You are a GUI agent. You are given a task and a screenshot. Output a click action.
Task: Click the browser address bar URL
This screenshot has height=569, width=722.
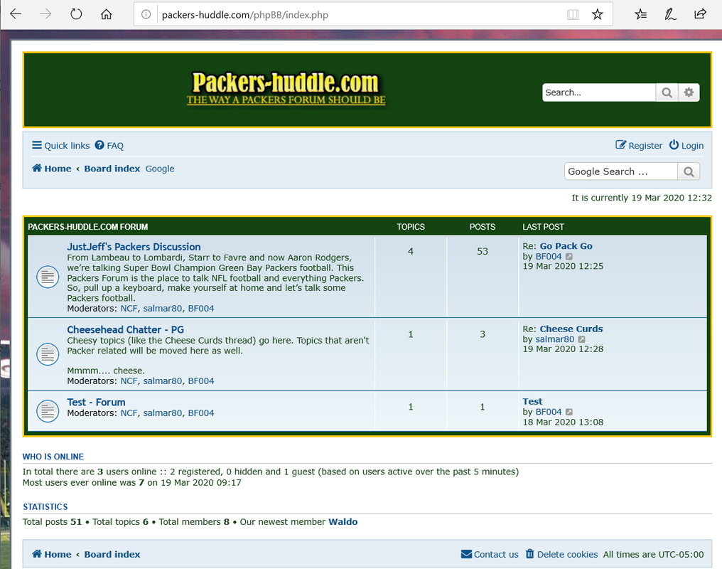[245, 15]
